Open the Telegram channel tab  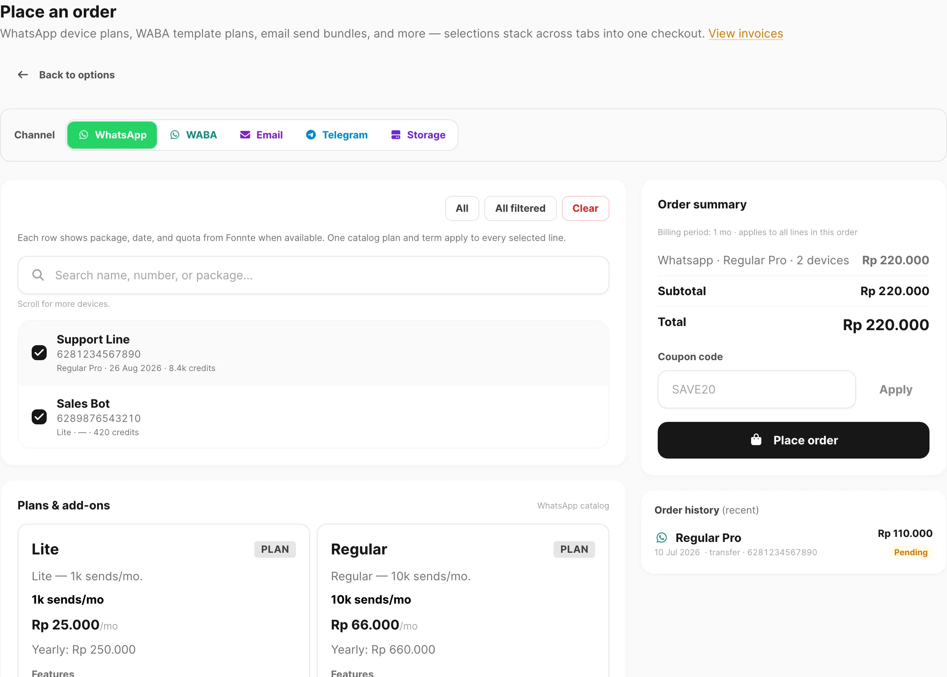tap(337, 135)
